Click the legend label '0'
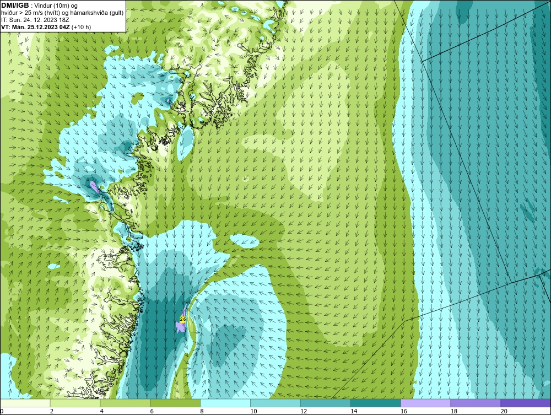 click(2, 411)
